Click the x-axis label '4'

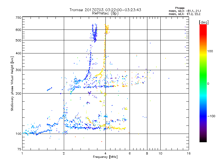click(x=105, y=153)
